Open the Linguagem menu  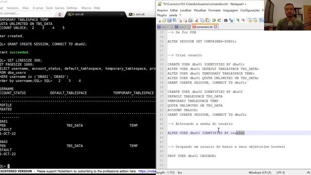pyautogui.click(x=230, y=10)
